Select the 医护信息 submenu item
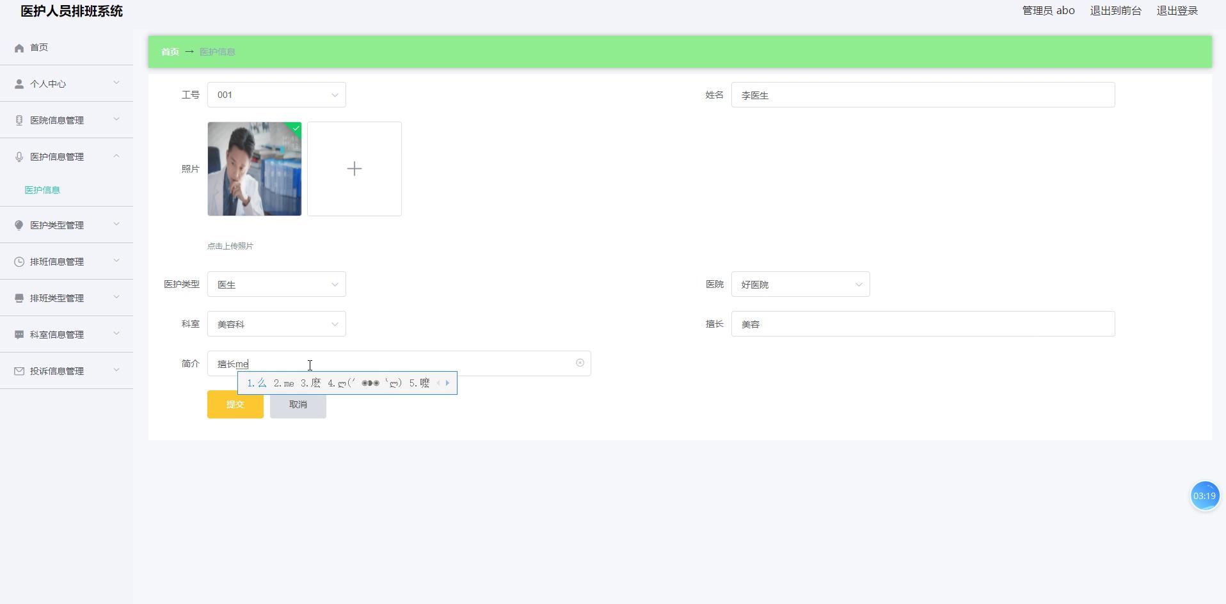The width and height of the screenshot is (1226, 604). pos(42,190)
